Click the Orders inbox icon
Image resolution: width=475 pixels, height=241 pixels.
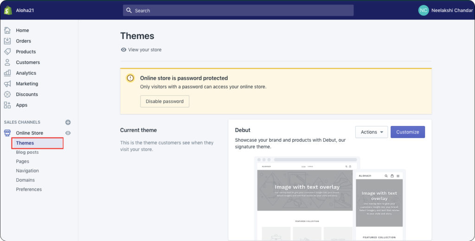(7, 41)
